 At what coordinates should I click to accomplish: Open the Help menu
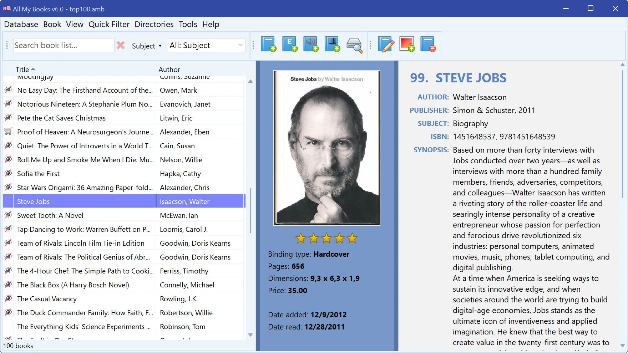[x=211, y=24]
